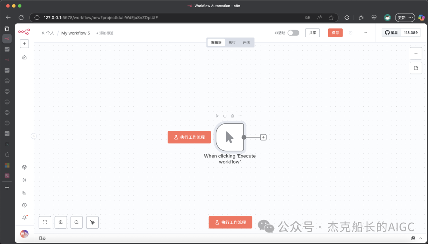The image size is (428, 244).
Task: Click plus connector after trigger node
Action: pos(263,137)
